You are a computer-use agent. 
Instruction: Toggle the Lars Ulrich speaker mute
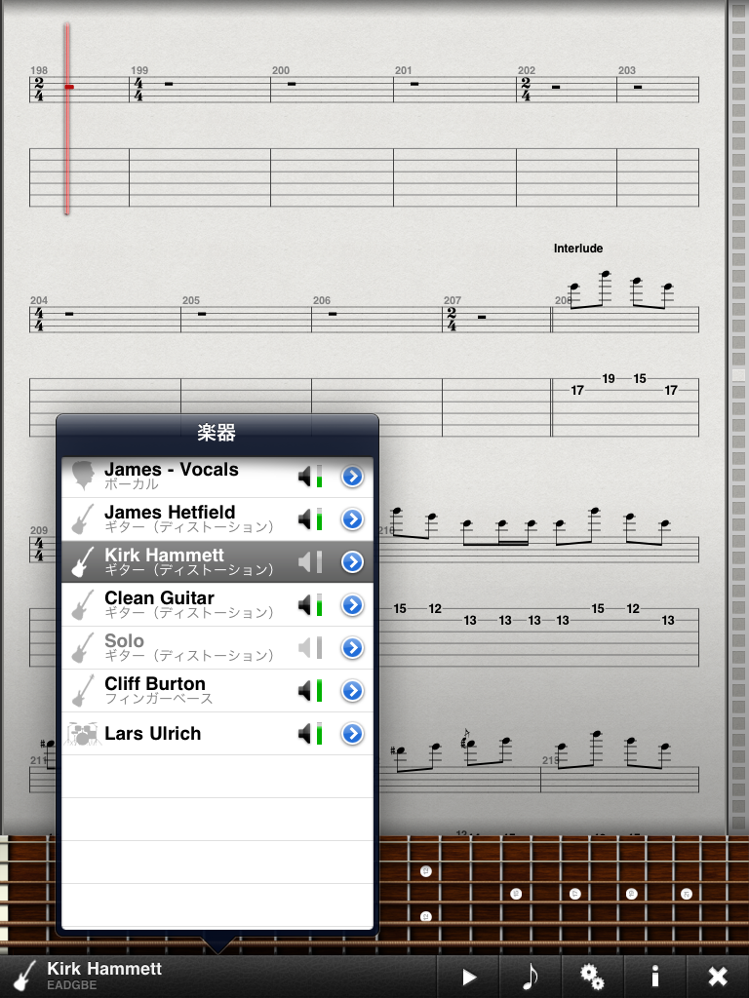[305, 734]
